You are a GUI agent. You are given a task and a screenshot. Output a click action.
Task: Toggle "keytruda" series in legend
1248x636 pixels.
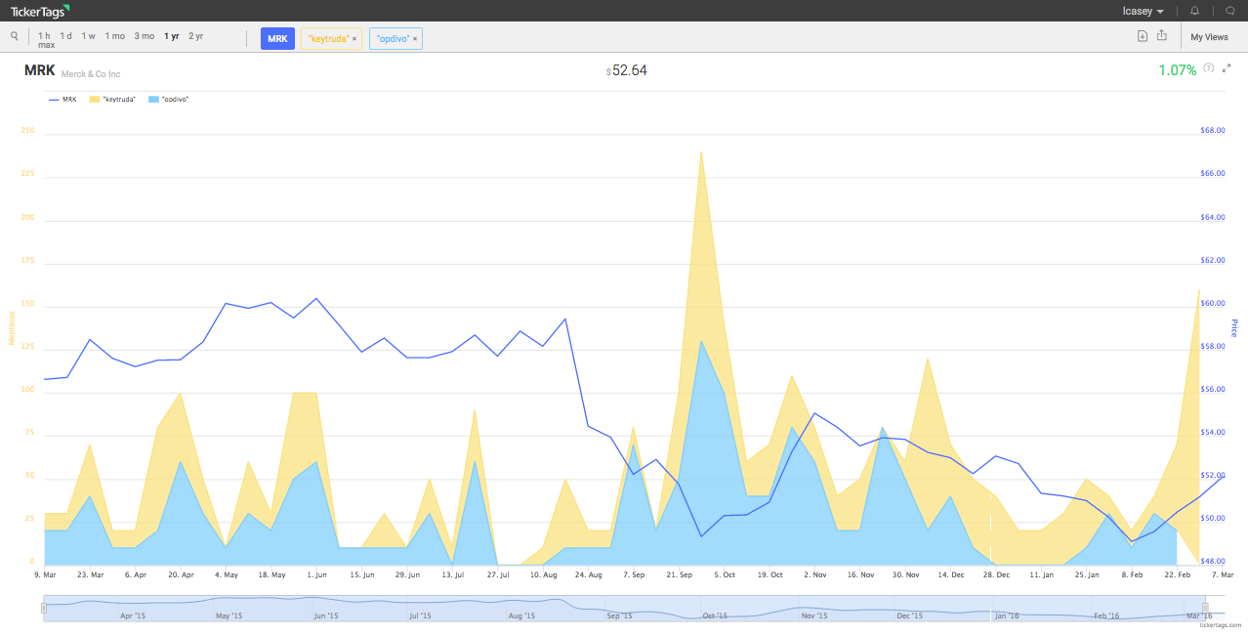tap(111, 99)
